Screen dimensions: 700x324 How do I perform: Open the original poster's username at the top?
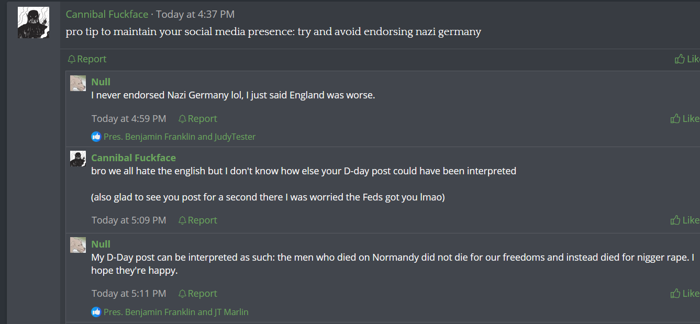(107, 14)
